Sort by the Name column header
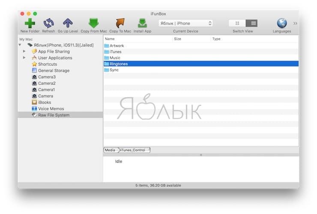Screen dimensions: 317x214 click(110, 39)
